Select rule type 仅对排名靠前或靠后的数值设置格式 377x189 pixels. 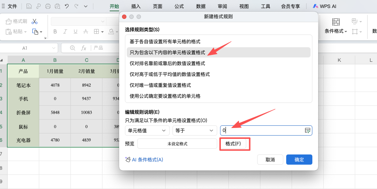click(x=219, y=64)
